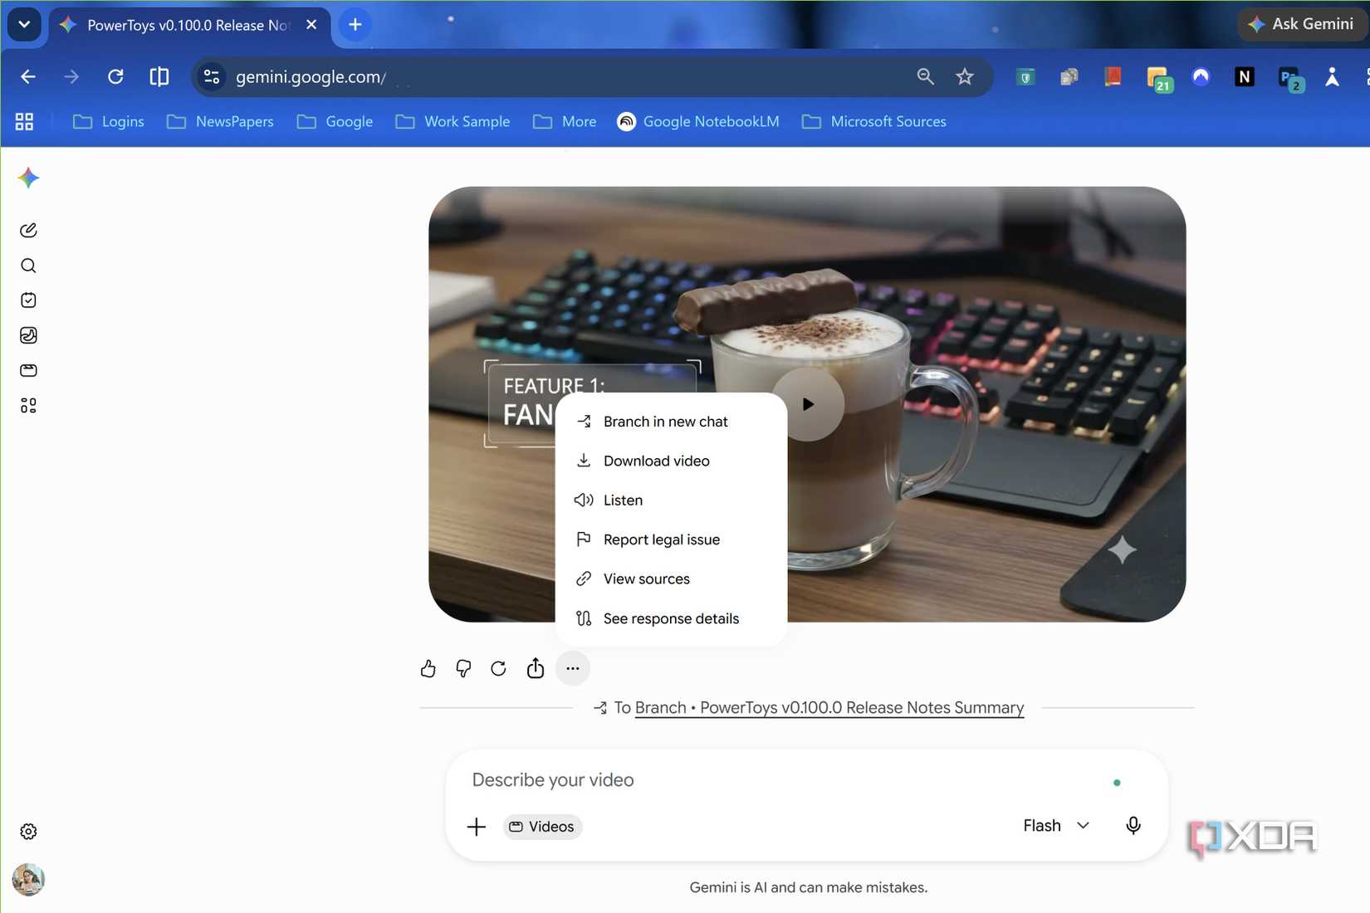1370x913 pixels.
Task: Open the extension icon with the 21 badge
Action: click(x=1158, y=79)
